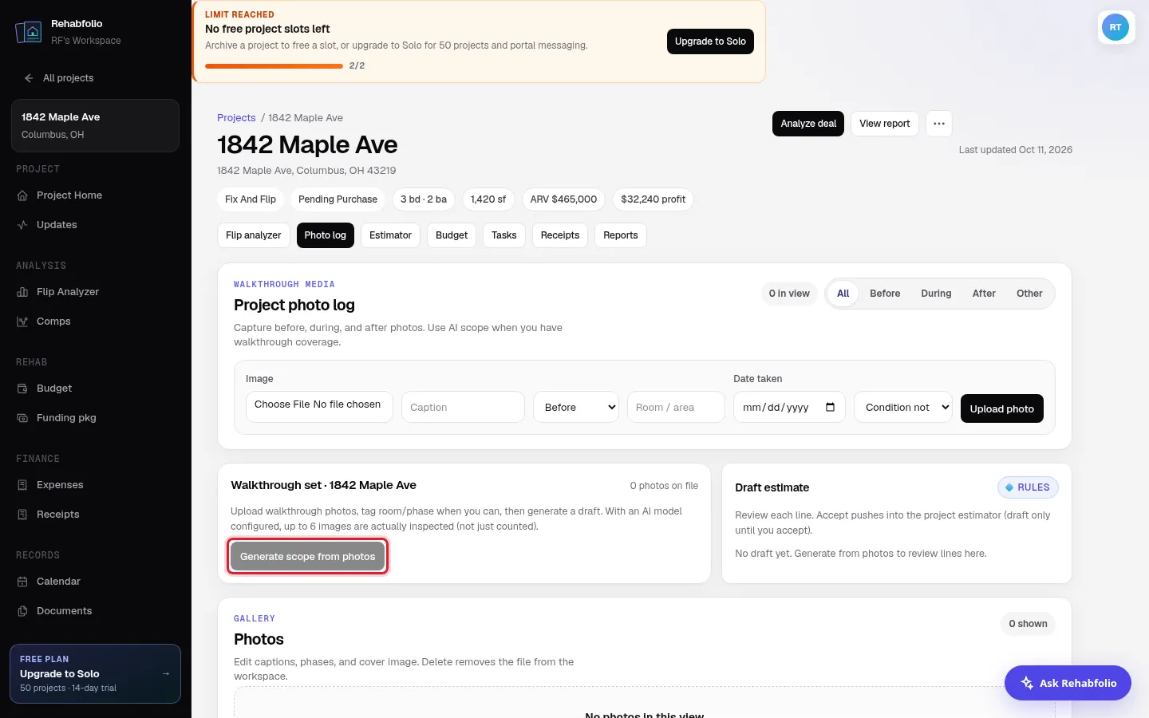
Task: Follow the Projects breadcrumb link
Action: point(236,118)
